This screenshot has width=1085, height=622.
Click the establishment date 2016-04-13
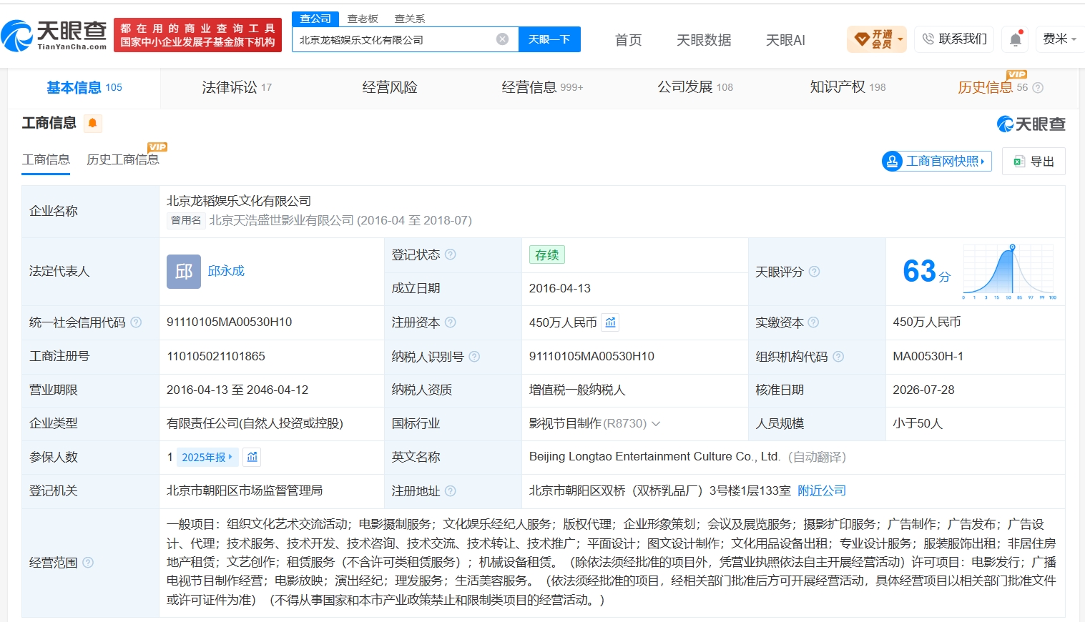(560, 289)
